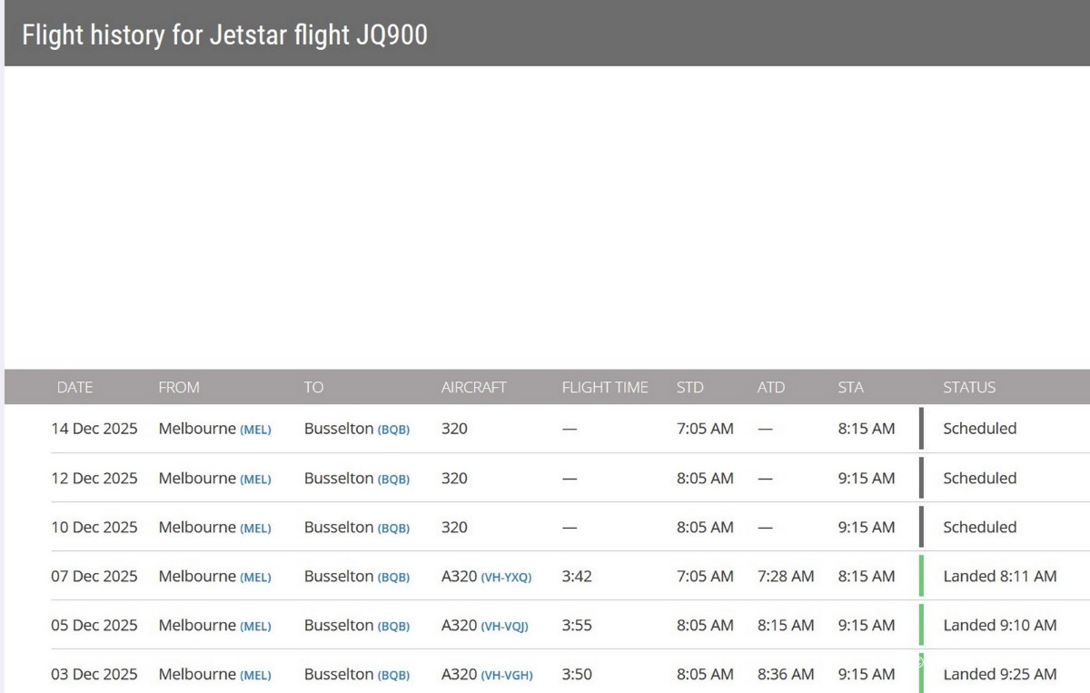Click BQB link in 05 Dec 2025 row
This screenshot has height=693, width=1090.
point(393,626)
